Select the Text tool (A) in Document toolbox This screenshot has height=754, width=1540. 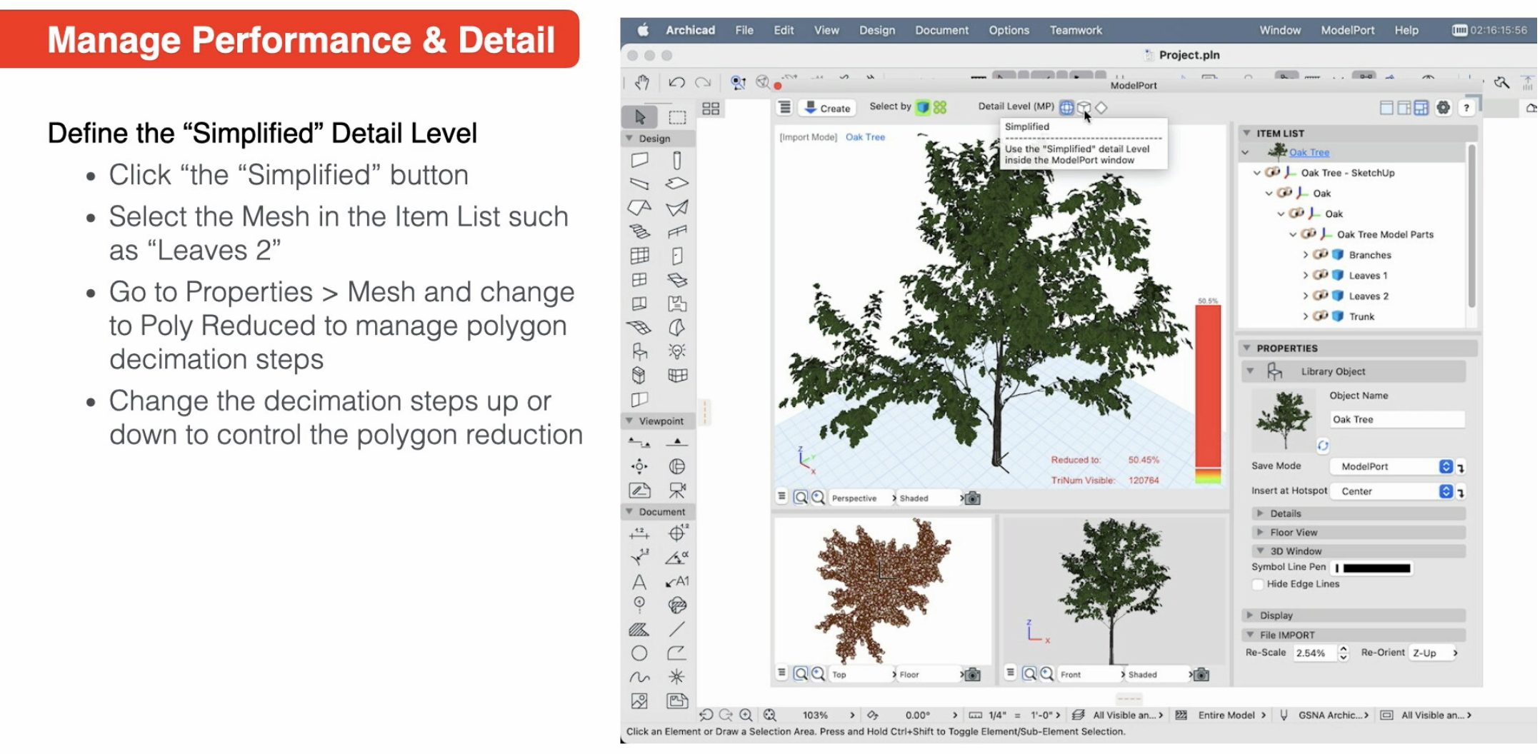640,582
